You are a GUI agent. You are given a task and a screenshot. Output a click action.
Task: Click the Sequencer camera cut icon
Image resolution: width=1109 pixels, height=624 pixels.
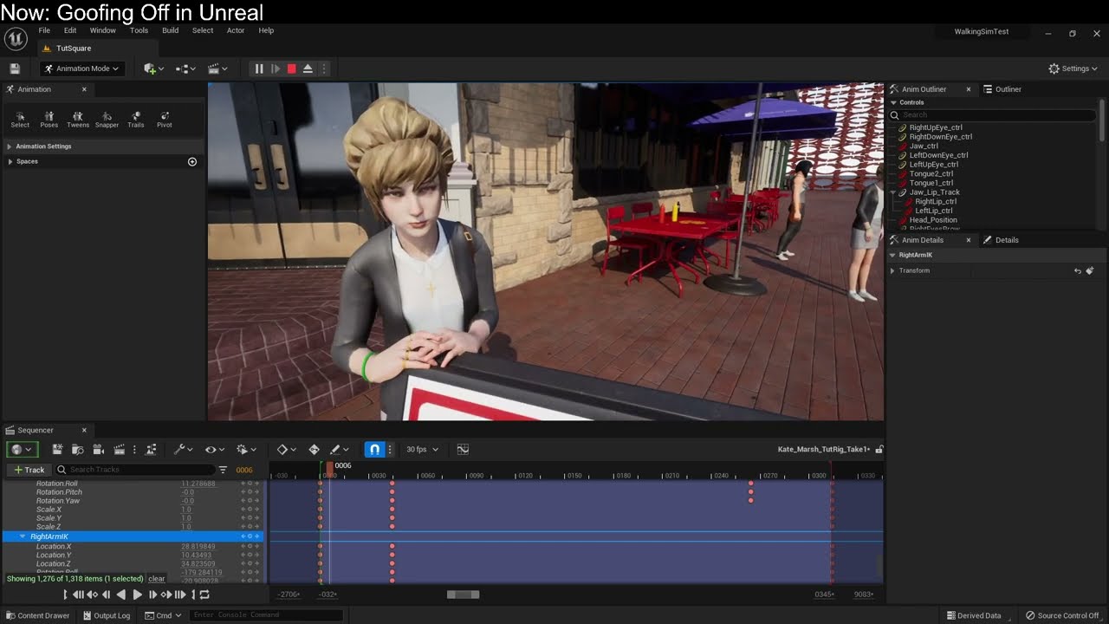tap(57, 449)
